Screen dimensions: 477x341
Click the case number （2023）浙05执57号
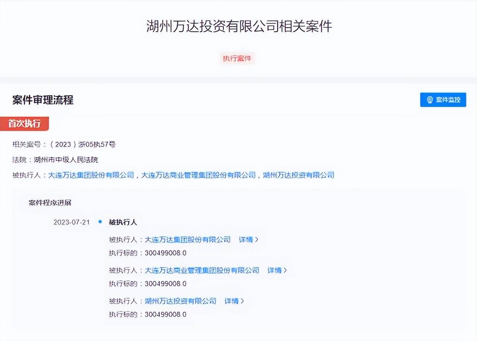[82, 144]
